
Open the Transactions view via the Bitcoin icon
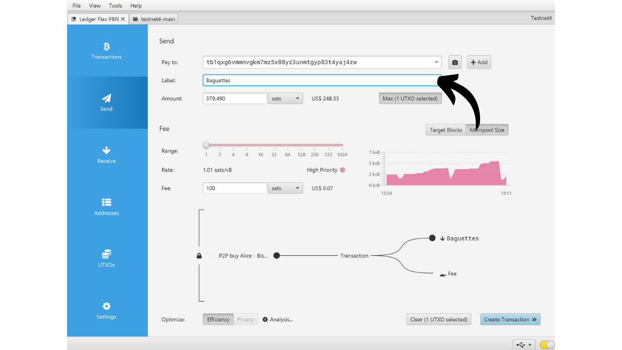point(106,47)
